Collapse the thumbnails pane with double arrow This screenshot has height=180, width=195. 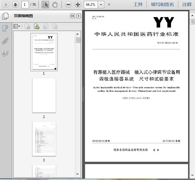[x=73, y=16]
